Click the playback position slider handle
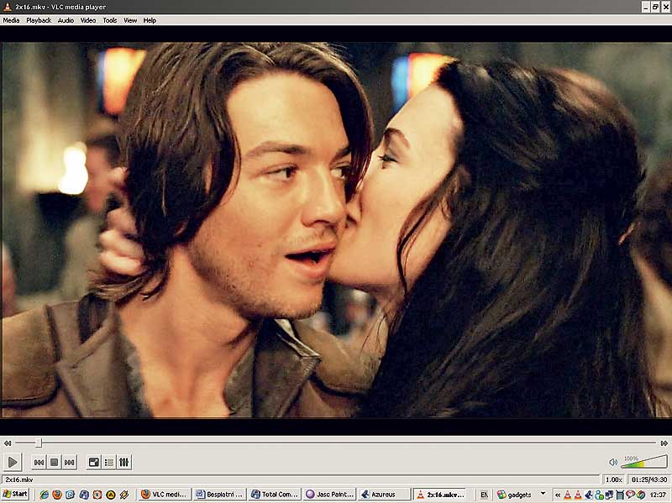 coord(39,443)
